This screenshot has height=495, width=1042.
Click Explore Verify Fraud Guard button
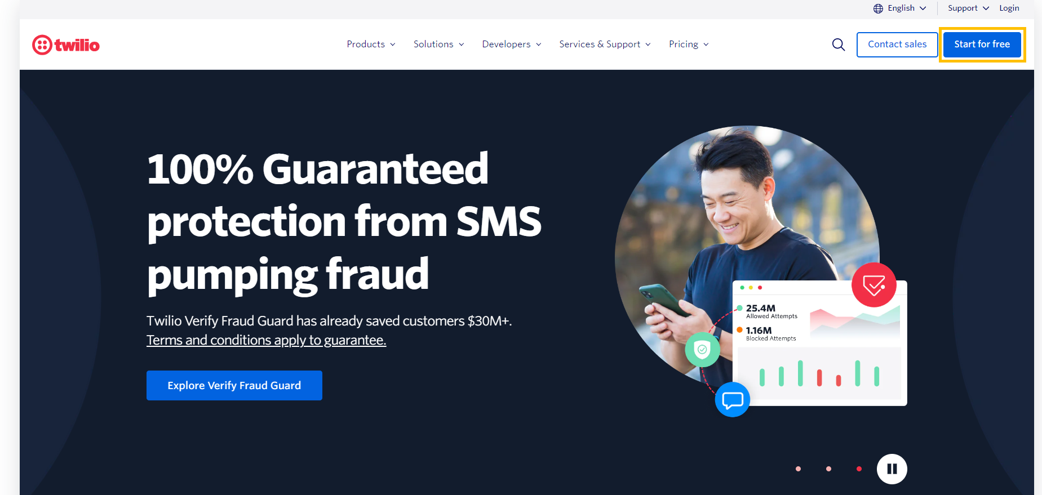click(234, 385)
